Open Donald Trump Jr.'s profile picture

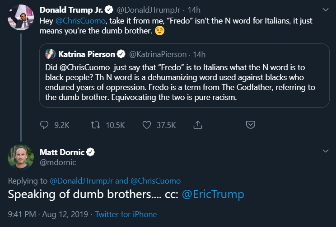tap(21, 17)
